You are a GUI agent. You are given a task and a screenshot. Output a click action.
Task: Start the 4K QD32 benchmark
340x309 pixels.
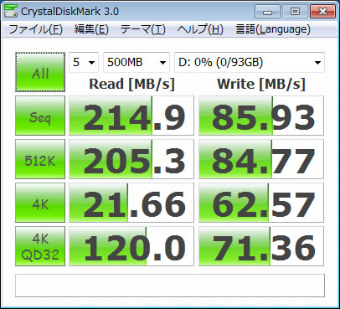[40, 246]
